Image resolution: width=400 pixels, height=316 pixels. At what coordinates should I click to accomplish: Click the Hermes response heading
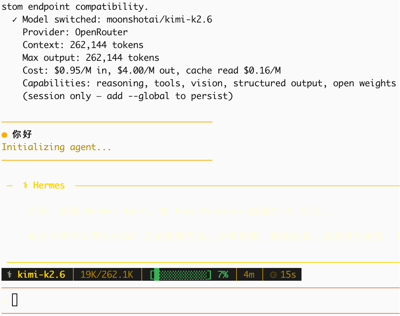[49, 185]
